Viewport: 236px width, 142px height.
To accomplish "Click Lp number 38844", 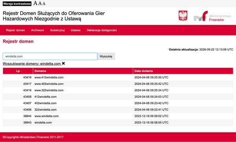I will pyautogui.click(x=27, y=116).
